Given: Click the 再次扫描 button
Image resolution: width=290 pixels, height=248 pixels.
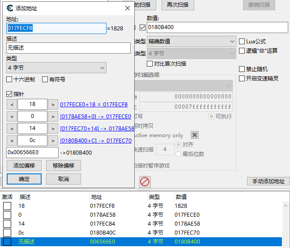Looking at the screenshot, I should (x=178, y=4).
